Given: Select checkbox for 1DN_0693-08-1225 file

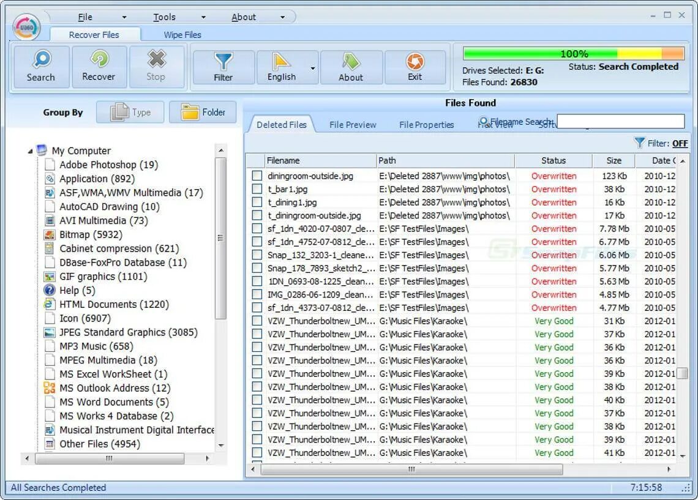Looking at the screenshot, I should (257, 281).
